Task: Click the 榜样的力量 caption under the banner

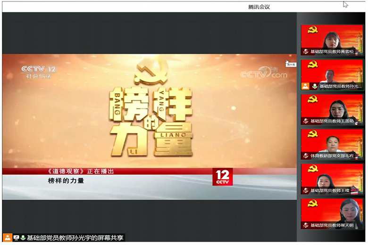Action: pos(66,180)
